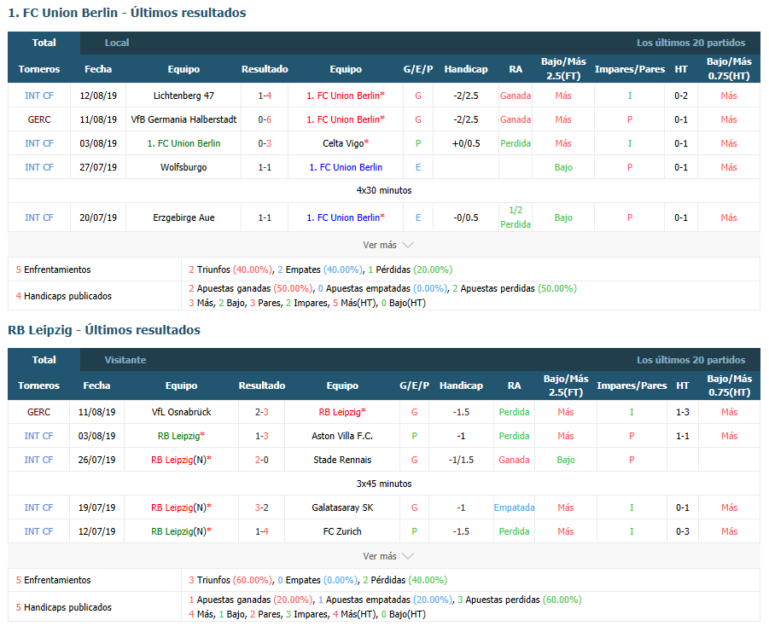This screenshot has width=769, height=626.
Task: Click RB Leipzig in the Aston Villa row
Action: [181, 436]
